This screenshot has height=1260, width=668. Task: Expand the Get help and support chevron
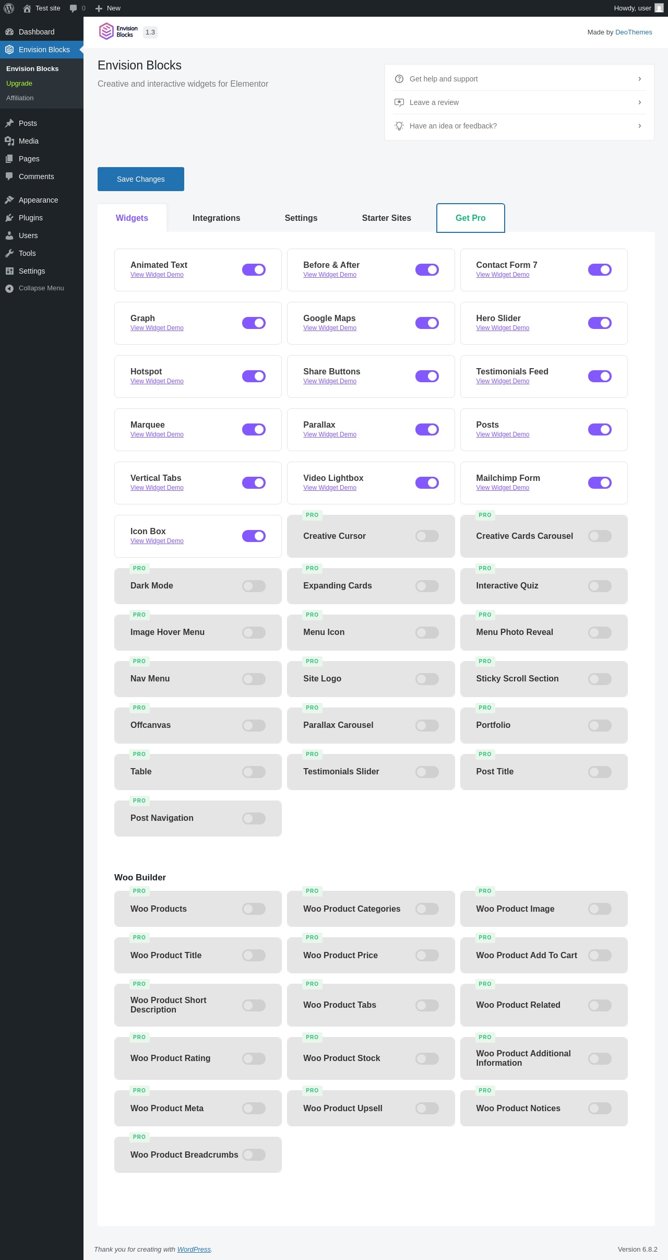tap(640, 79)
